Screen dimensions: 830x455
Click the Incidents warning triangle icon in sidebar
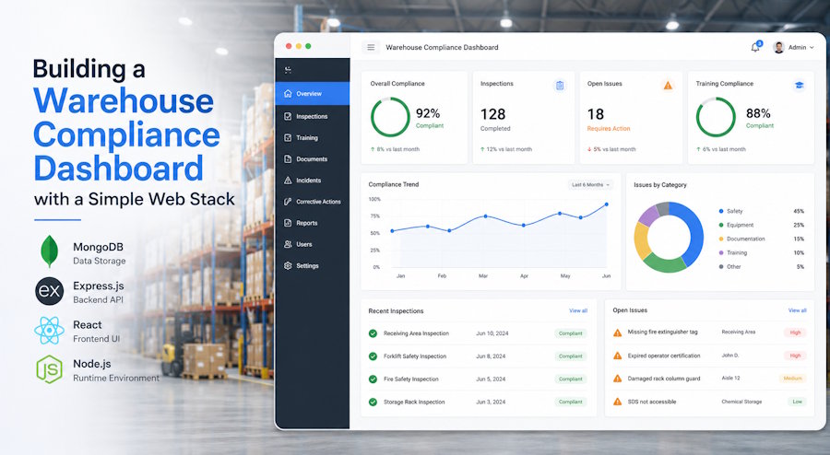(x=288, y=181)
